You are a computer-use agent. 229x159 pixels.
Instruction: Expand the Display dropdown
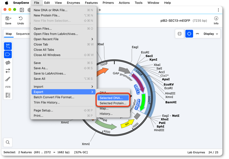click(211, 34)
